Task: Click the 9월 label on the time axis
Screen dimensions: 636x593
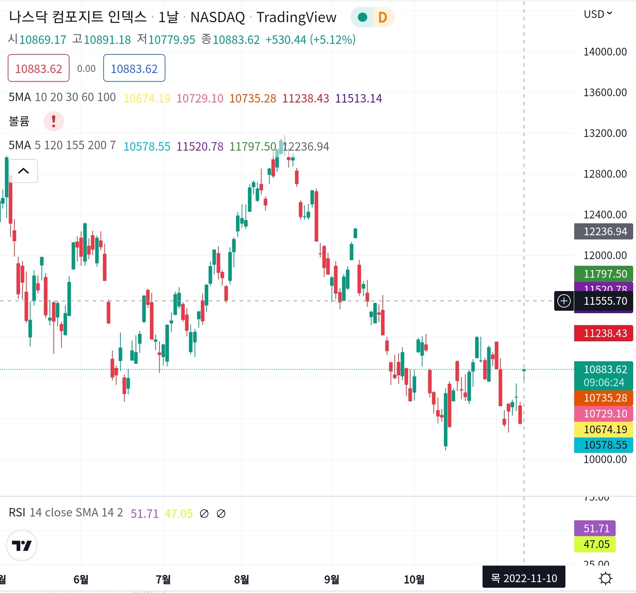Action: tap(332, 579)
